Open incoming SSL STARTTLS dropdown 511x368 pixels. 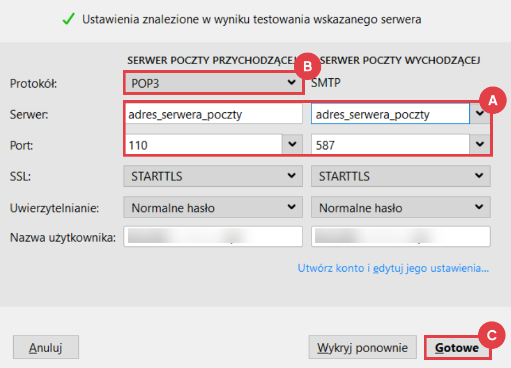pyautogui.click(x=213, y=176)
